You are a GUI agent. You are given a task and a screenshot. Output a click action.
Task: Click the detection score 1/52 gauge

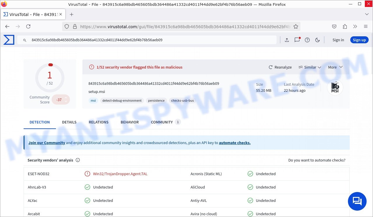(x=50, y=77)
